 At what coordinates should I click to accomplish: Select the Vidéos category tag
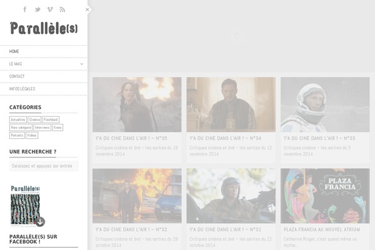click(32, 136)
